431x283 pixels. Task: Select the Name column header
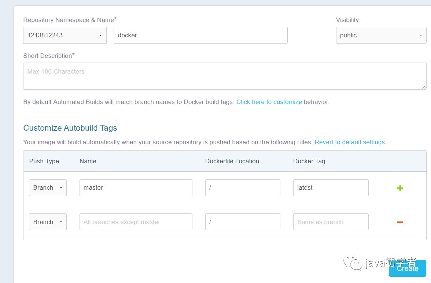click(x=88, y=161)
